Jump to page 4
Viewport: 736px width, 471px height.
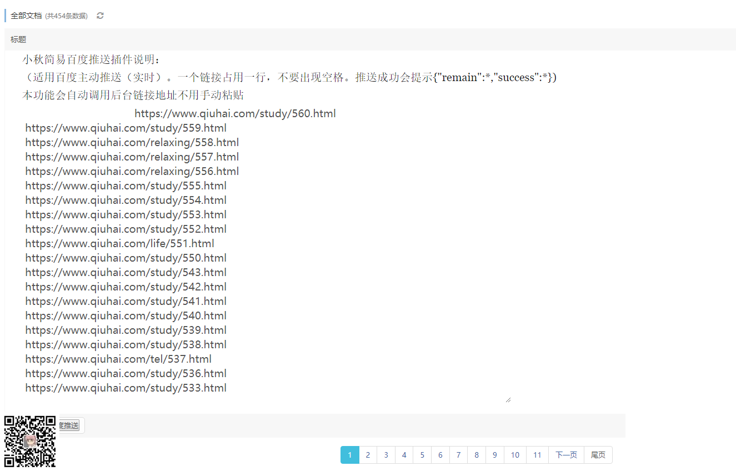[x=404, y=455]
